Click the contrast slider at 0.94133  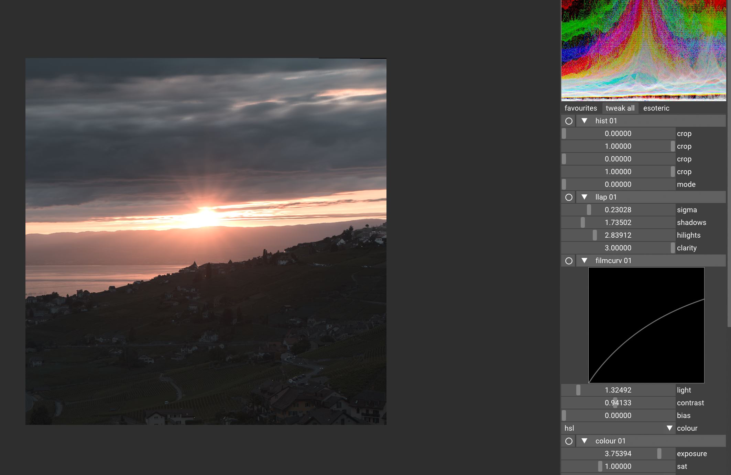coord(618,403)
